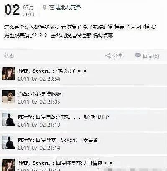Open username 肖战 link
Screen dimensions: 167x171
tap(23, 94)
